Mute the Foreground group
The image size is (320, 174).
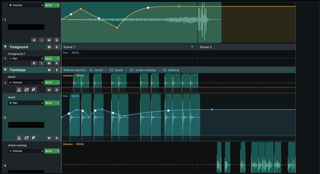49,47
